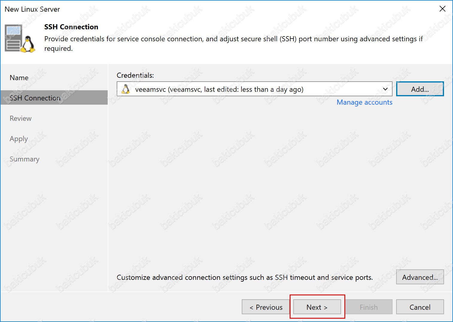Click the 'SSH Connection' page heading
Viewport: 453px width, 322px height.
tap(71, 27)
